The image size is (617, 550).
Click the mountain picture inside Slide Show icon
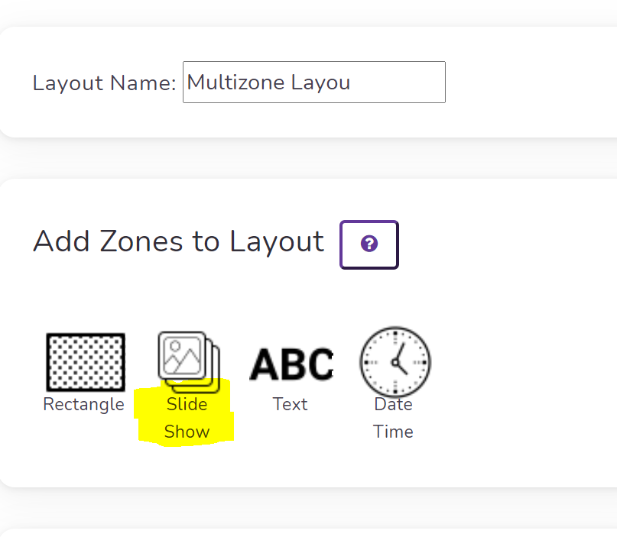click(182, 355)
